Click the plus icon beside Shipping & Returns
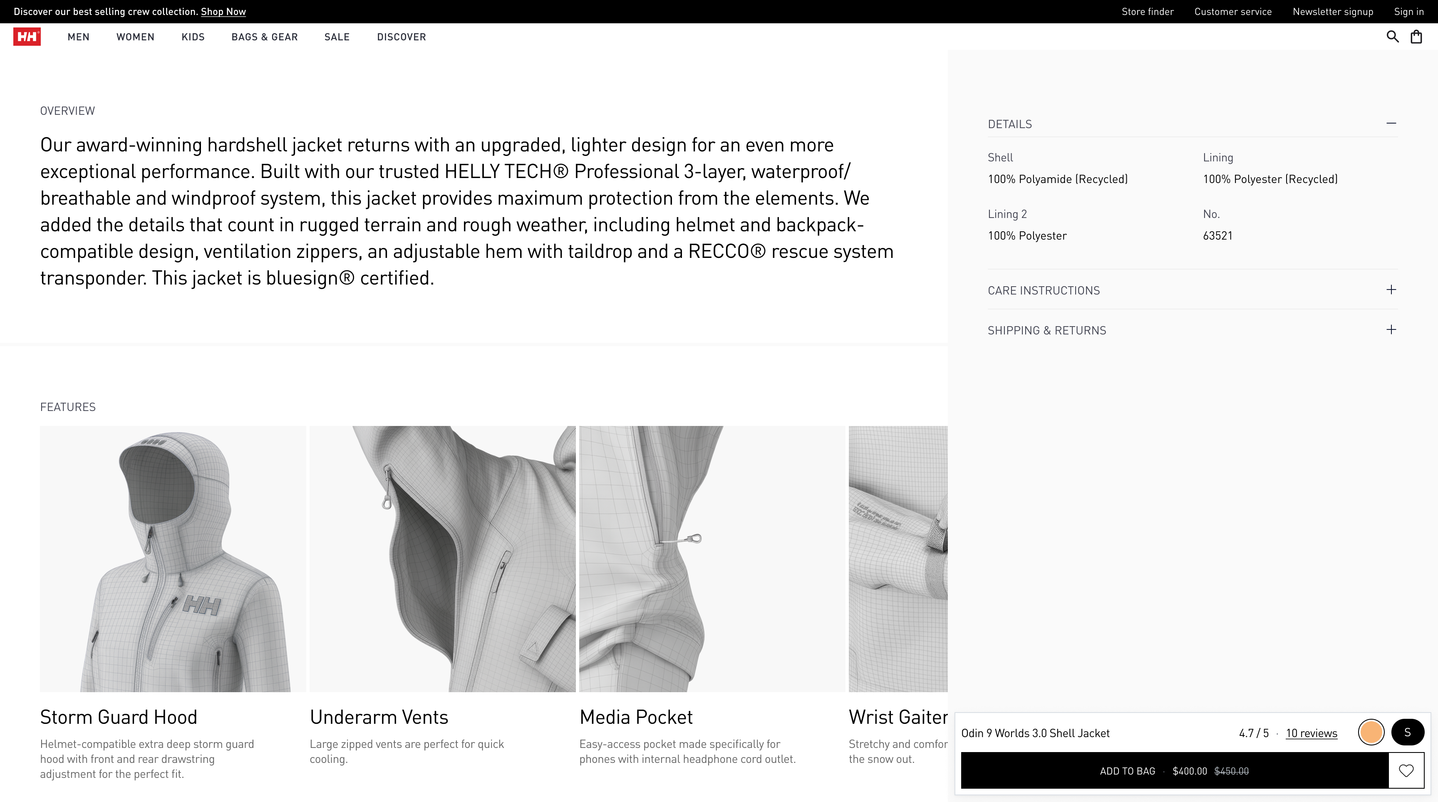Viewport: 1438px width, 802px height. point(1391,330)
